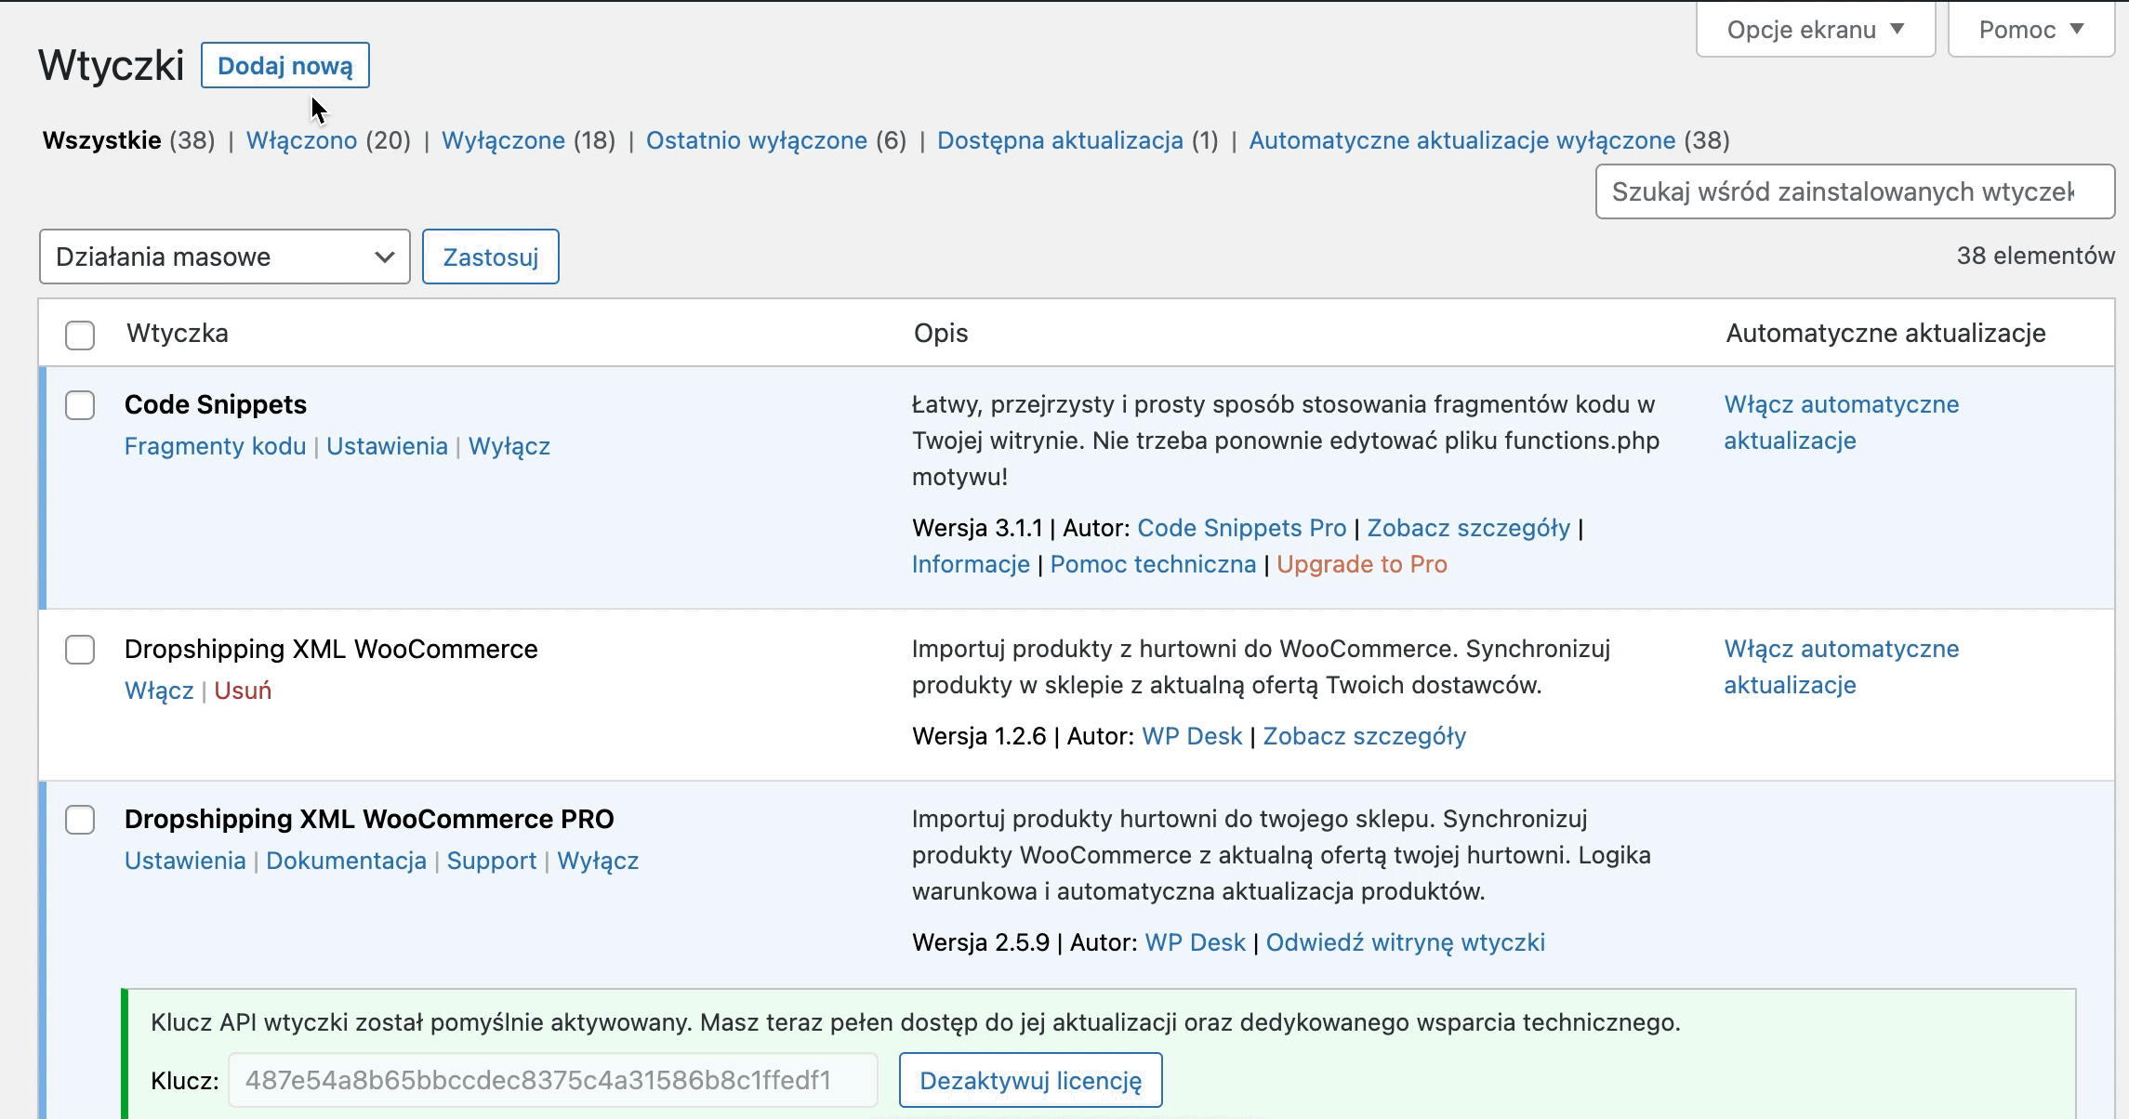
Task: Click Wyłącz under Code Snippets
Action: pyautogui.click(x=509, y=446)
